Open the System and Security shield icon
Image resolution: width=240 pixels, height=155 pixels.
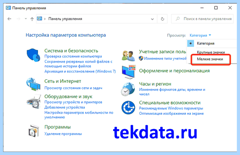pyautogui.click(x=33, y=55)
